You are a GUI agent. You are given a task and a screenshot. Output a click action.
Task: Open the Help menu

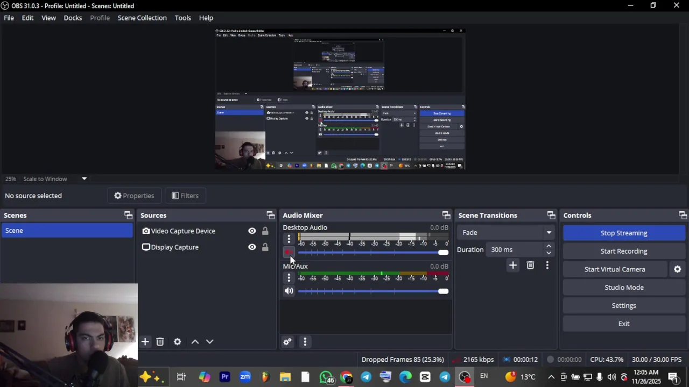206,18
